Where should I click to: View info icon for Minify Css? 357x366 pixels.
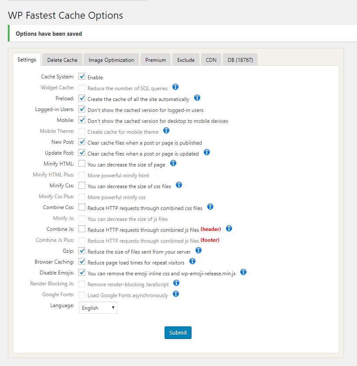[179, 185]
